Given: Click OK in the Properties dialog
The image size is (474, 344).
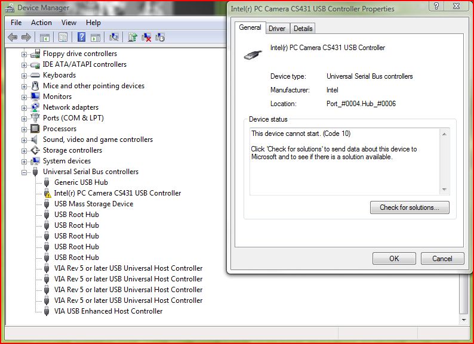Looking at the screenshot, I should pyautogui.click(x=394, y=259).
